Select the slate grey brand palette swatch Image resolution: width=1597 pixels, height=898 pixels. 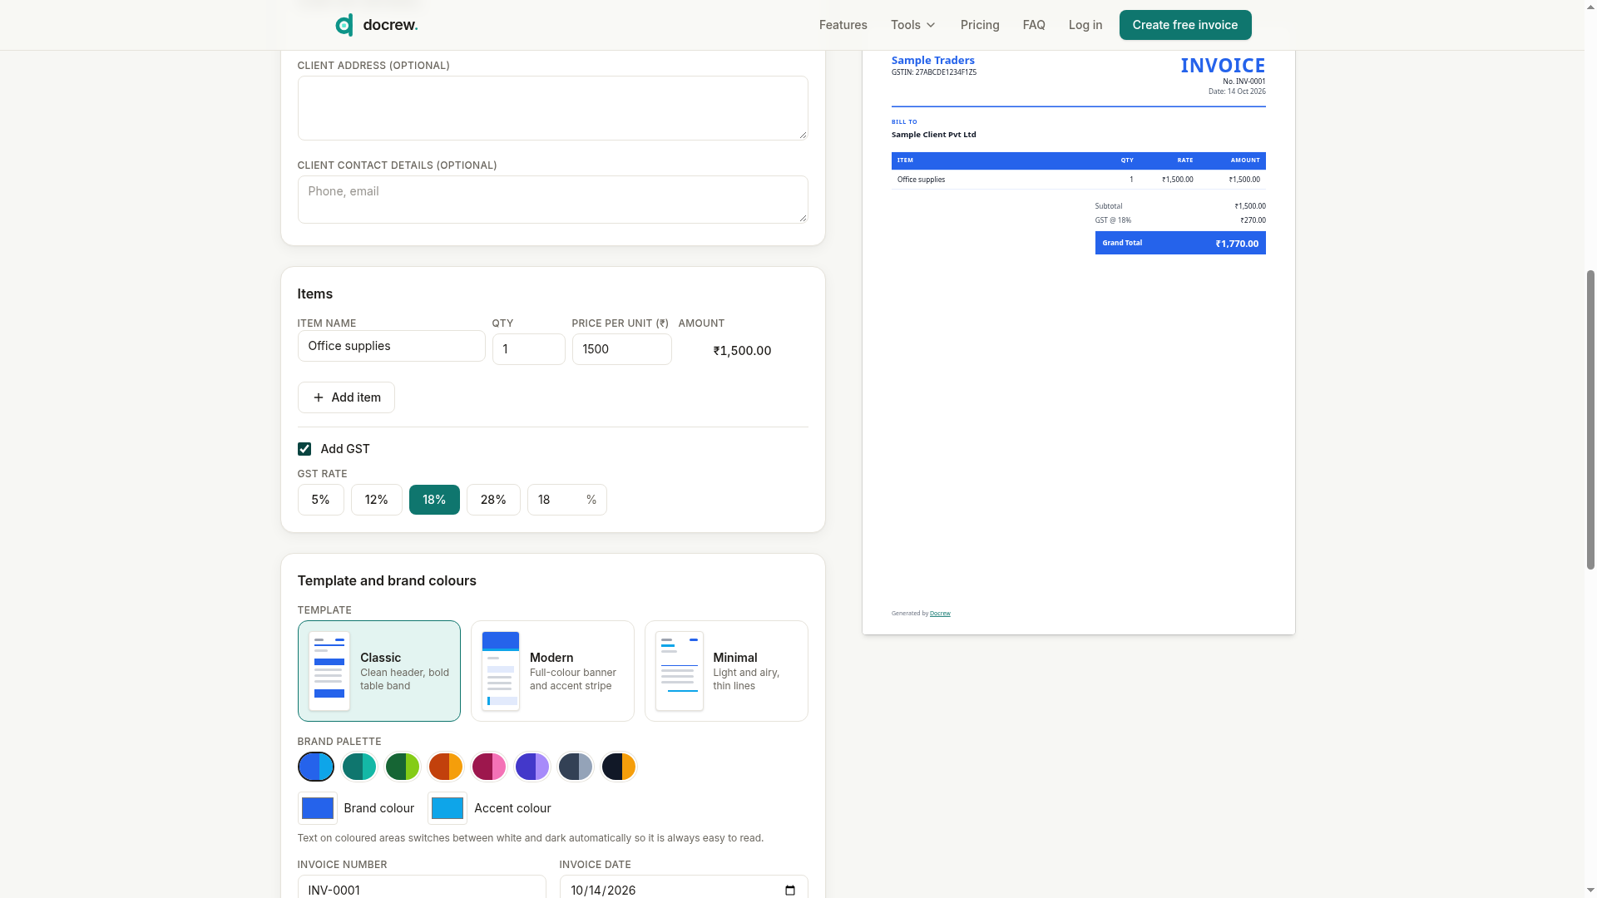576,767
